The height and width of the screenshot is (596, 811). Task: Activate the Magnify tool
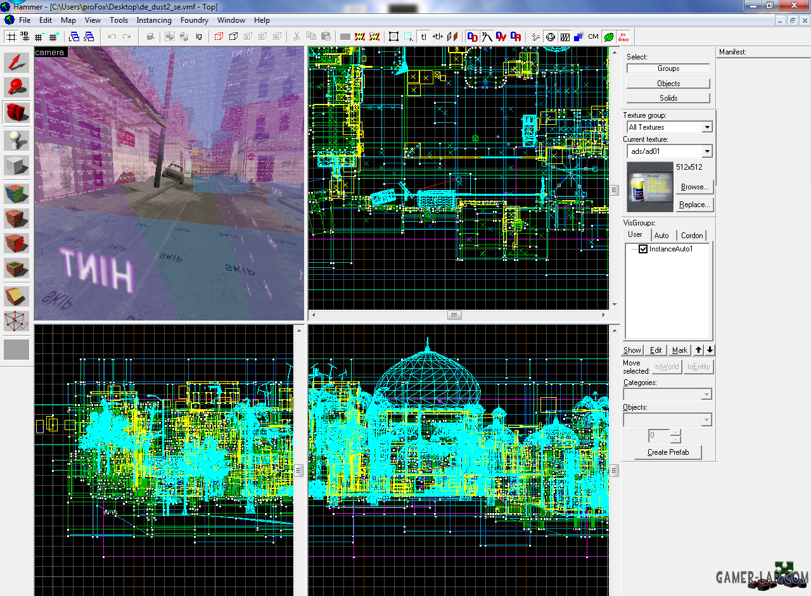[16, 87]
